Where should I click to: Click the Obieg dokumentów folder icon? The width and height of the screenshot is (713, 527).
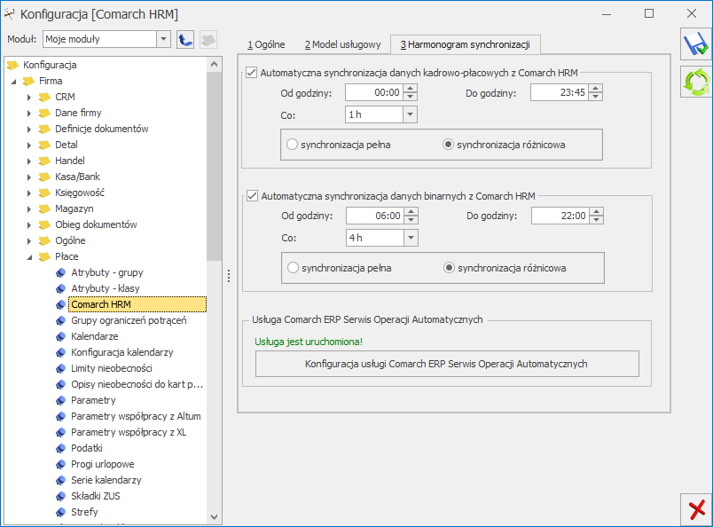[x=44, y=224]
